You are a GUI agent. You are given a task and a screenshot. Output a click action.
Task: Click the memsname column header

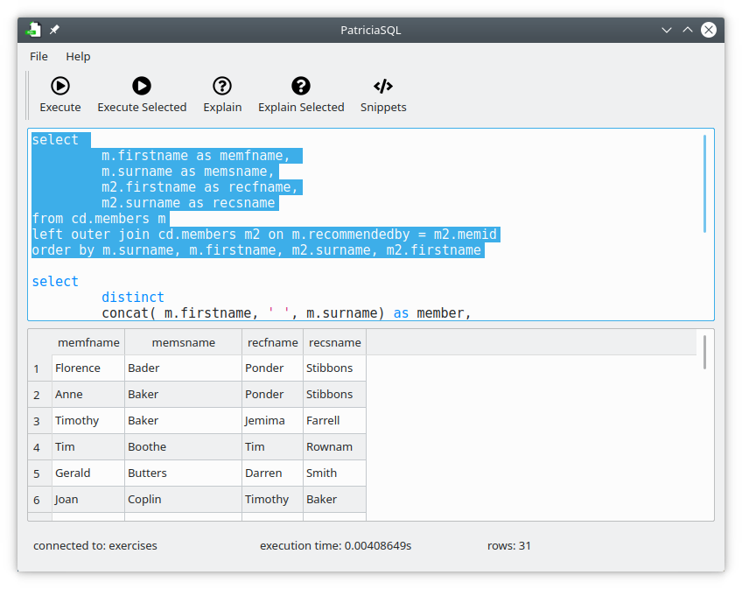[183, 342]
